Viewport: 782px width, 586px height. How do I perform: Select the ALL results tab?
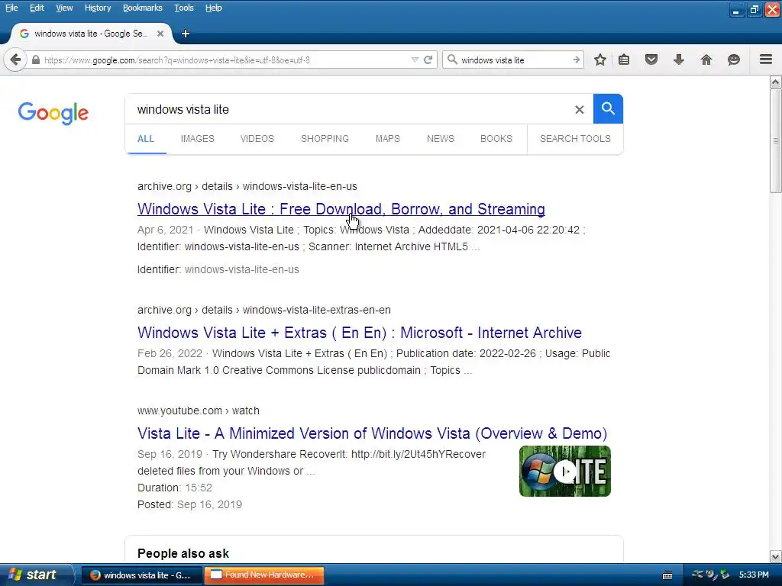click(x=146, y=139)
